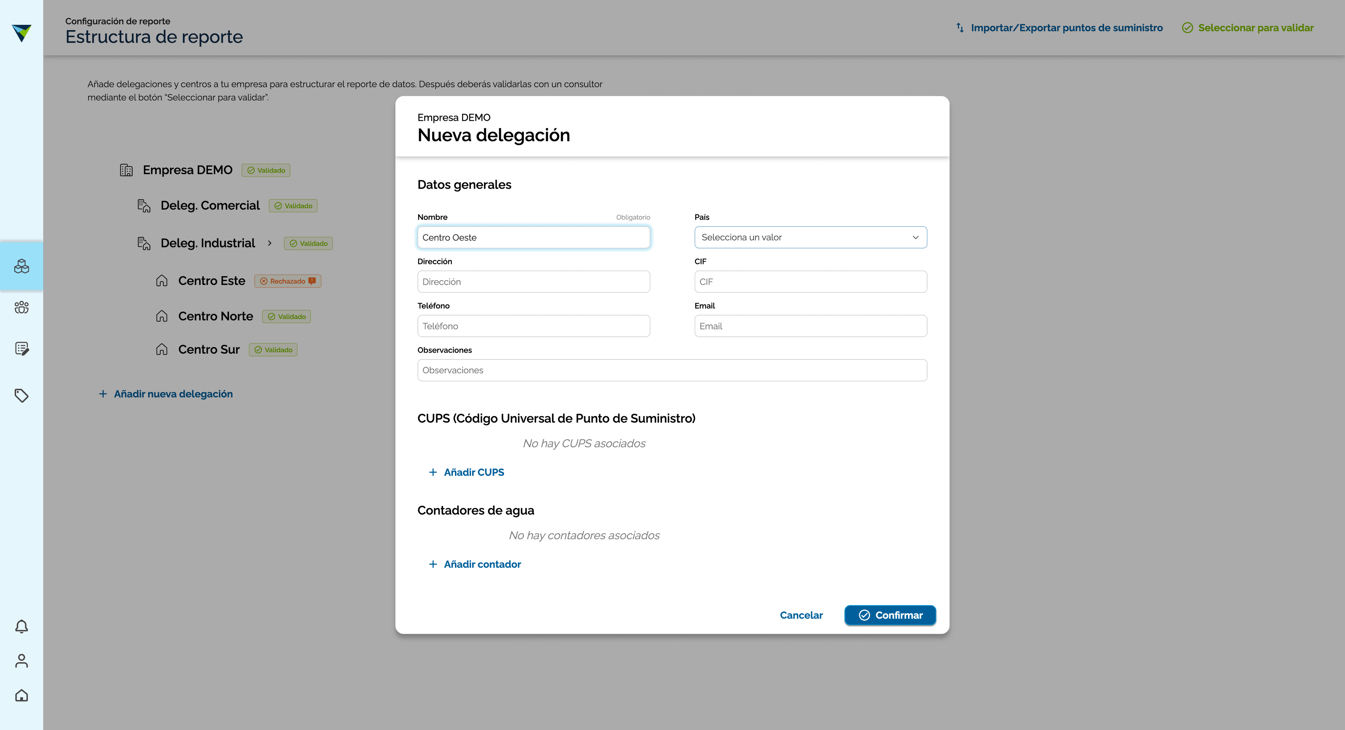Select Deleg. Comercial tree item
The height and width of the screenshot is (730, 1345).
[210, 206]
